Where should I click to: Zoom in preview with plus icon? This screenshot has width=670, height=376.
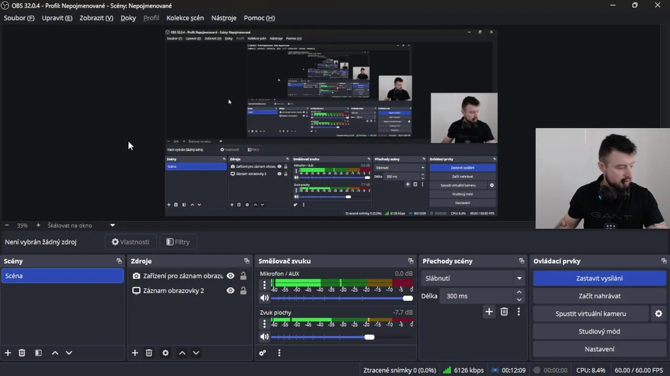38,226
